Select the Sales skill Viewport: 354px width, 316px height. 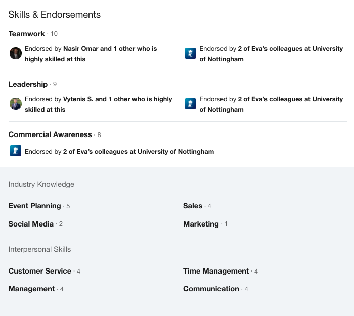(193, 206)
